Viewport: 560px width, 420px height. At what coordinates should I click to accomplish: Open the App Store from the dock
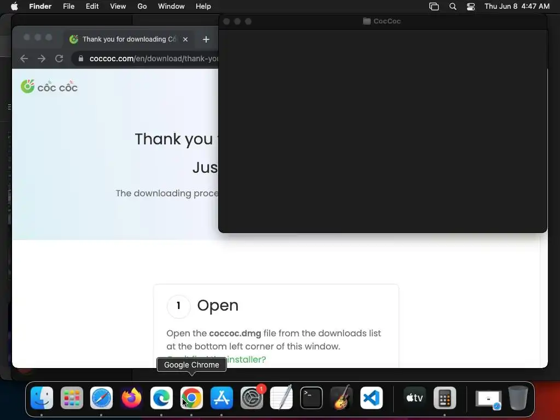click(x=221, y=398)
